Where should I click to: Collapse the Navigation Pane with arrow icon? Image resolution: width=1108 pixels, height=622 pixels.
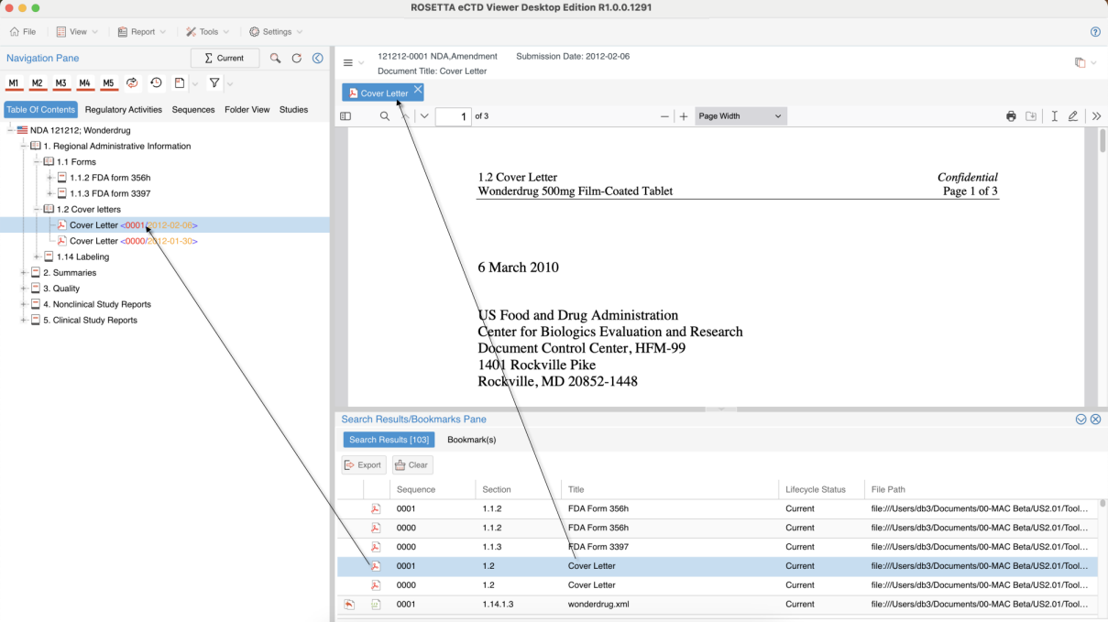coord(318,59)
